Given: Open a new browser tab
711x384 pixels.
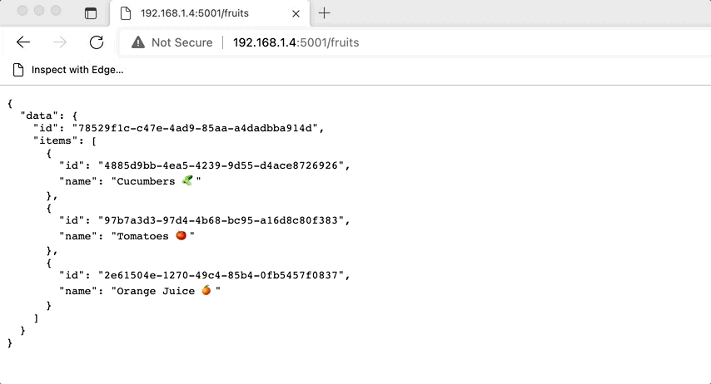Looking at the screenshot, I should pyautogui.click(x=324, y=13).
